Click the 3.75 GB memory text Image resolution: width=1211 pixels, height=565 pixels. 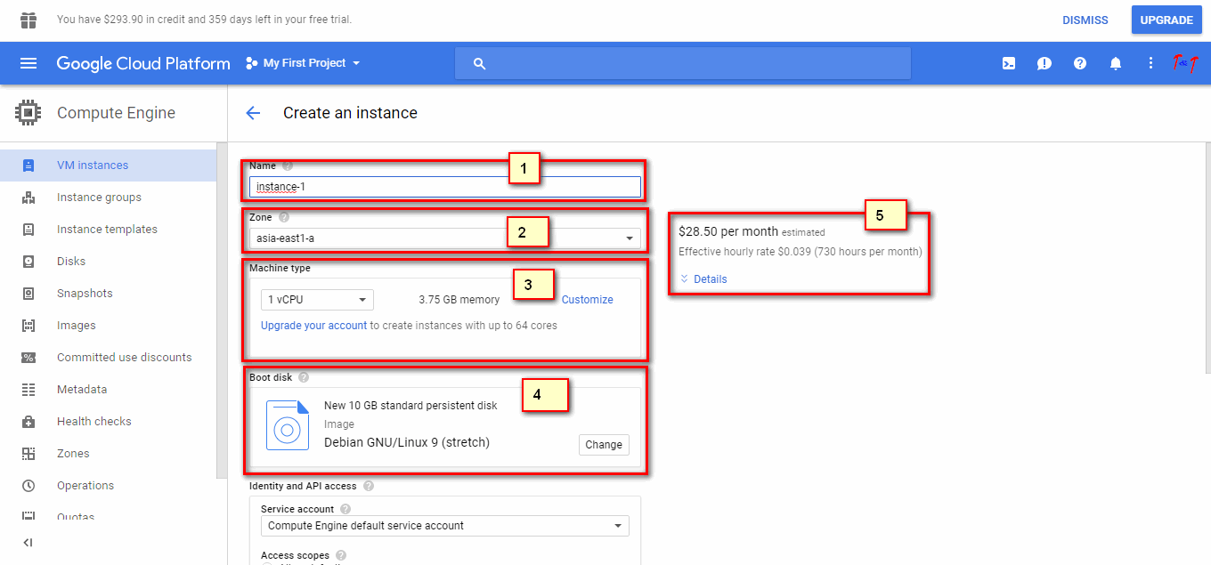pos(459,300)
